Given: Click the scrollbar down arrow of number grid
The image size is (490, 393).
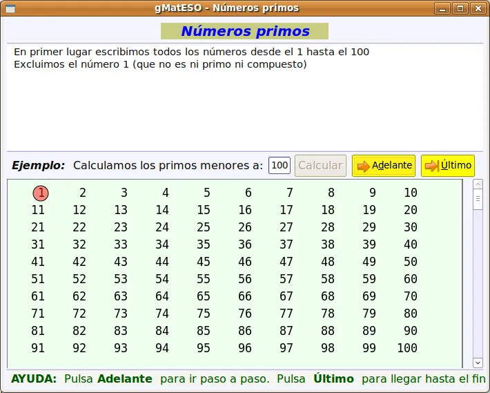Looking at the screenshot, I should tap(478, 363).
